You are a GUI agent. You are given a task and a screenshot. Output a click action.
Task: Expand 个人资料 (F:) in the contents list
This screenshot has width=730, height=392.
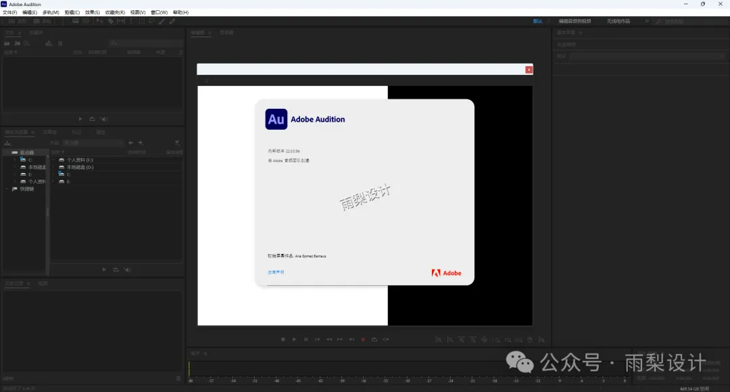click(53, 160)
